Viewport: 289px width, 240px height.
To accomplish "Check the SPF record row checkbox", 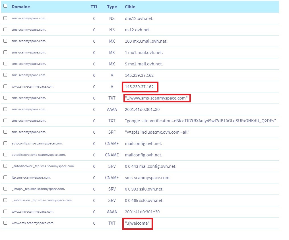I will pos(5,132).
